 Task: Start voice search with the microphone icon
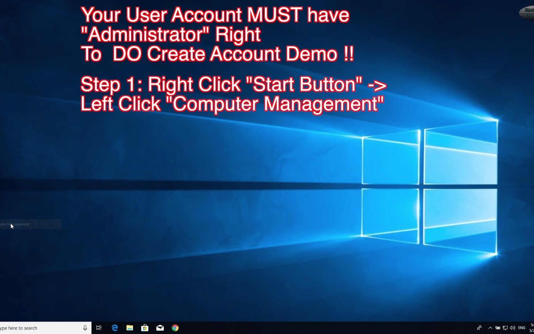(85, 328)
